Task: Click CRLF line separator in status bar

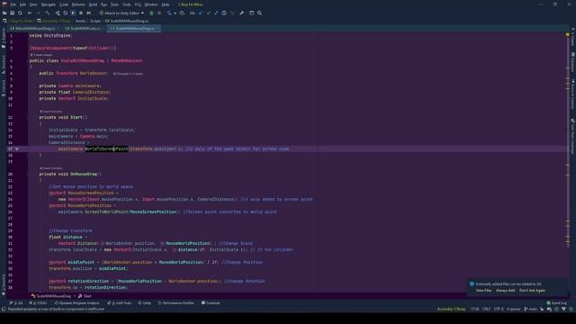Action: coord(486,309)
